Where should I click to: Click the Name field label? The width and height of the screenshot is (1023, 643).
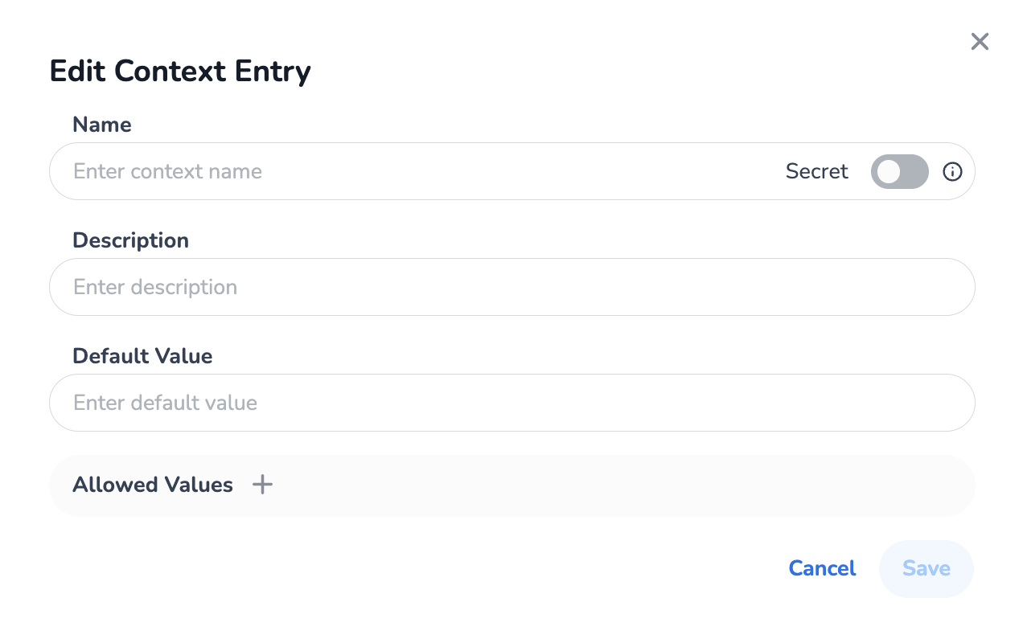[102, 125]
